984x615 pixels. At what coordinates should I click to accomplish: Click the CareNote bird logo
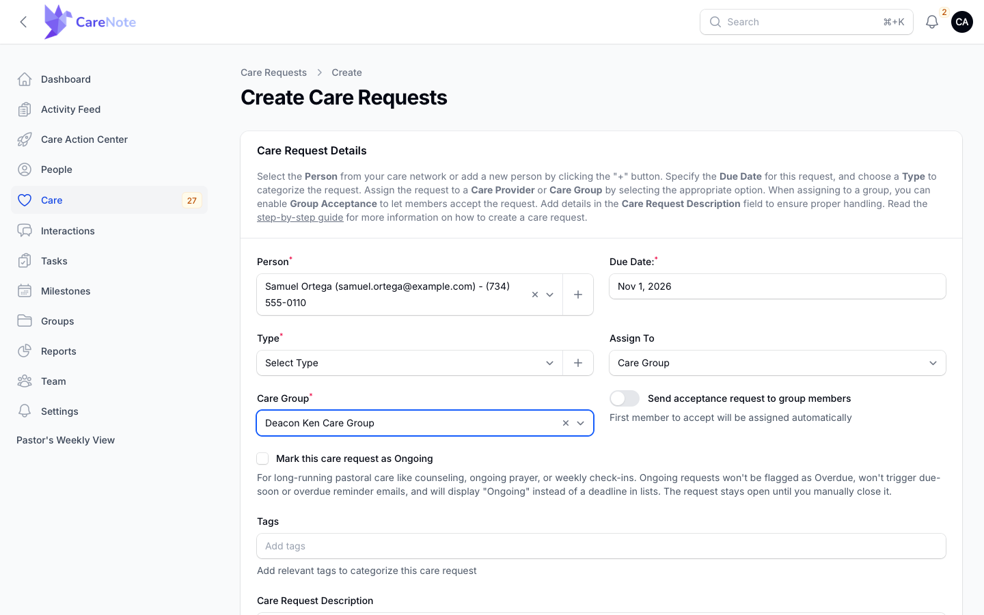[x=58, y=22]
